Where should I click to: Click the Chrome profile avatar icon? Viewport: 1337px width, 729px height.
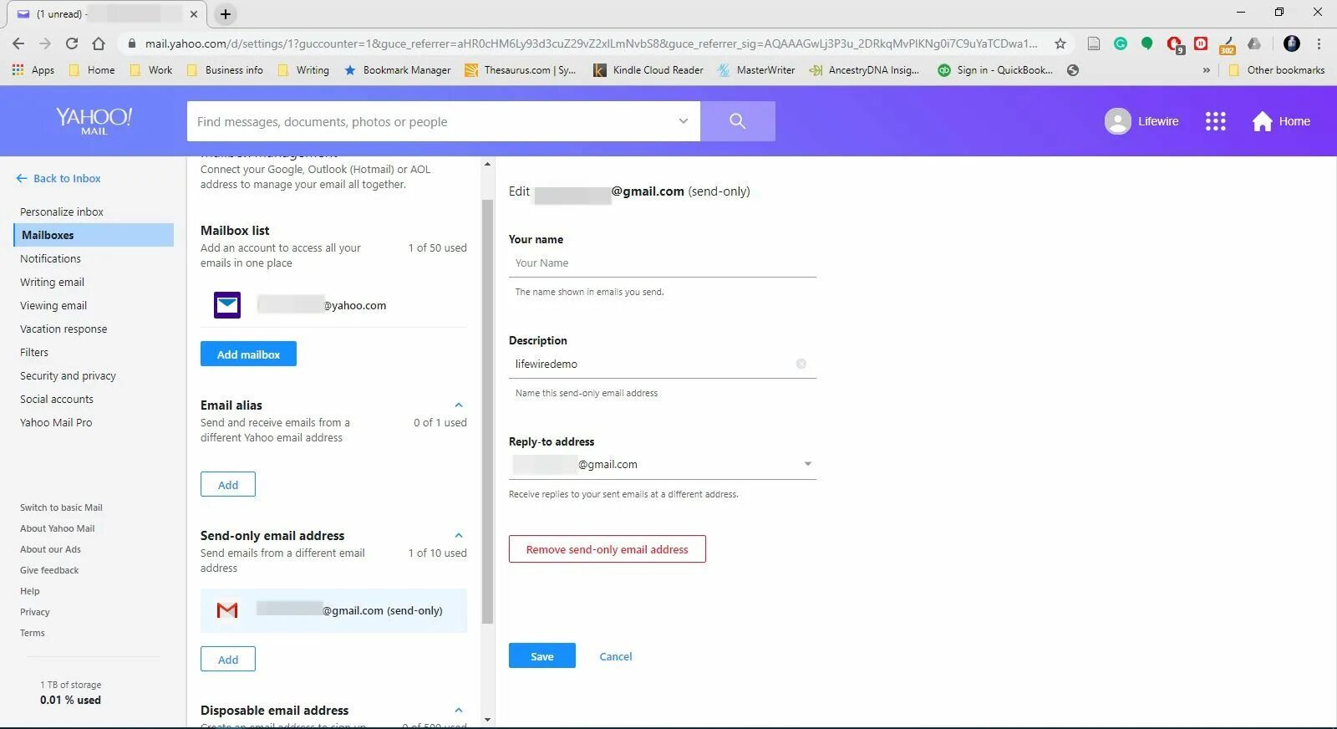point(1292,43)
